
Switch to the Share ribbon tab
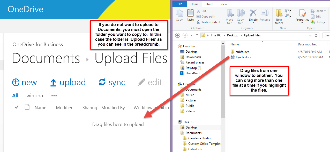tap(209, 4)
